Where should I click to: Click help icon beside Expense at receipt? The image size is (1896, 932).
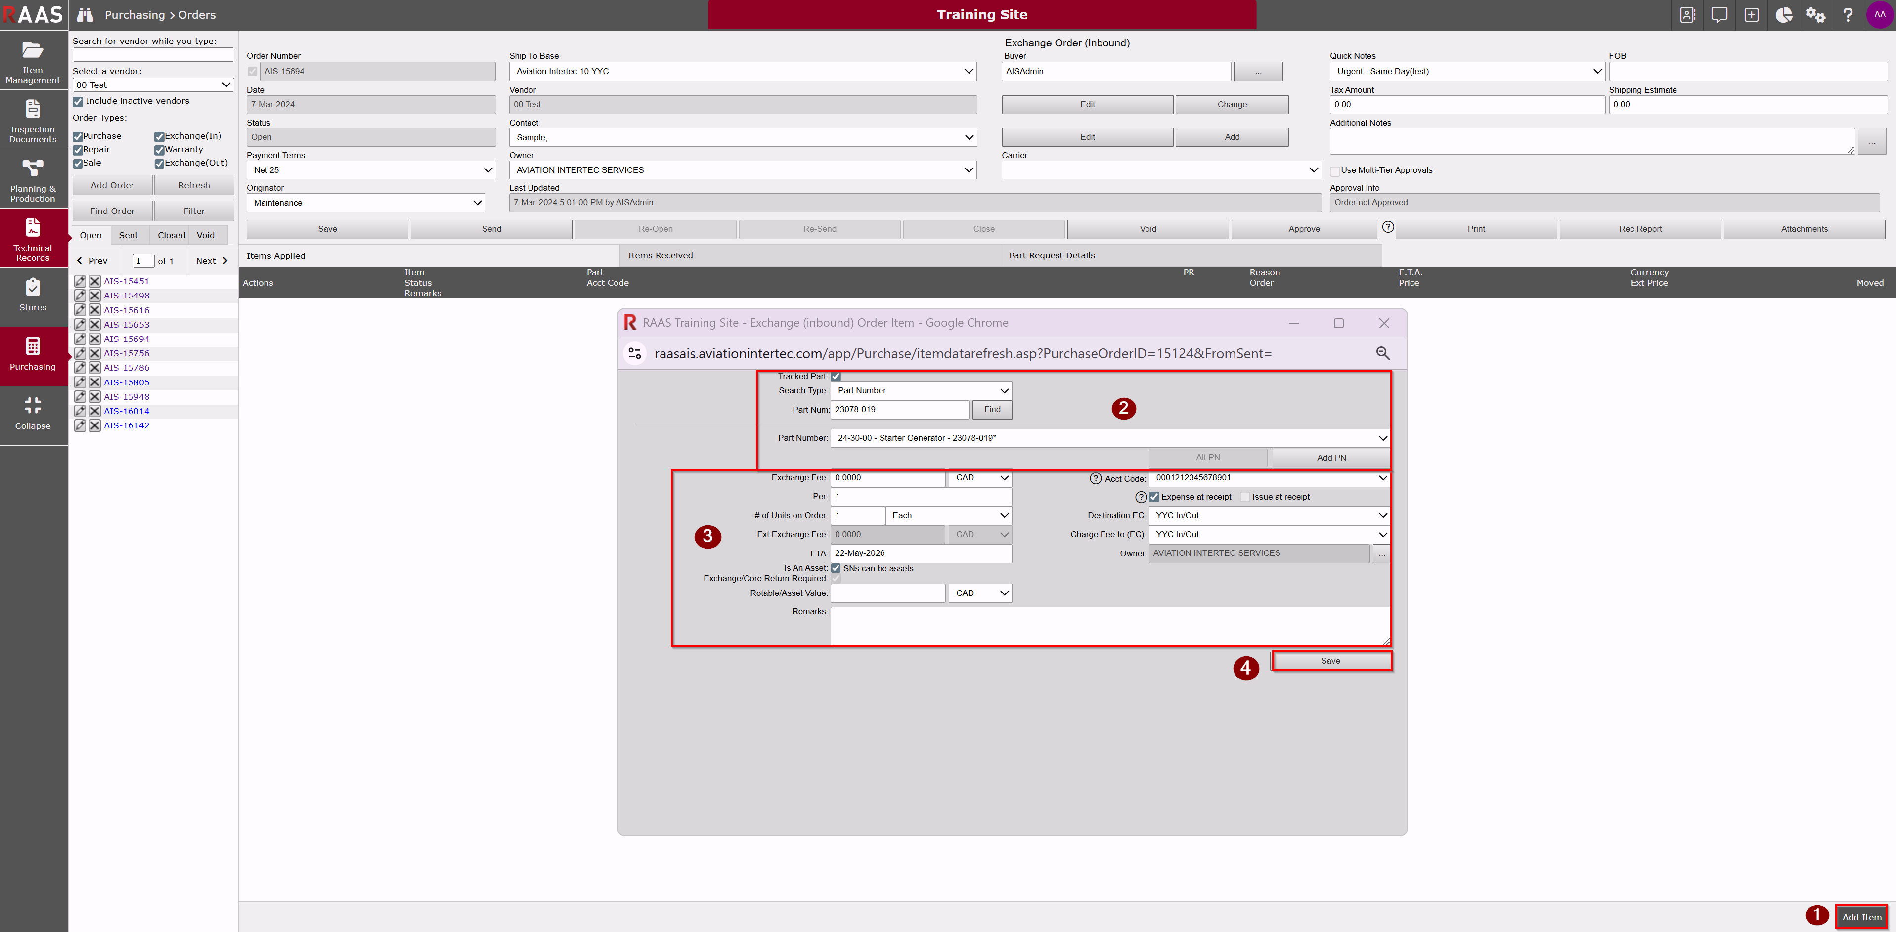coord(1142,497)
